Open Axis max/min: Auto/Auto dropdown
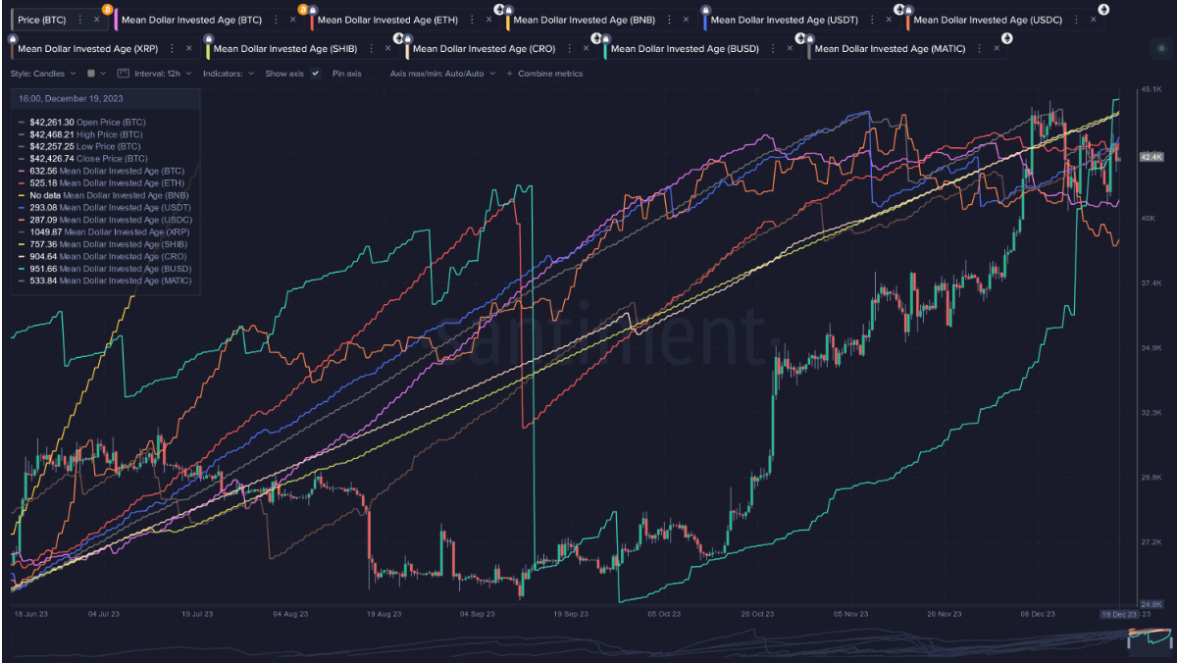 pyautogui.click(x=443, y=74)
